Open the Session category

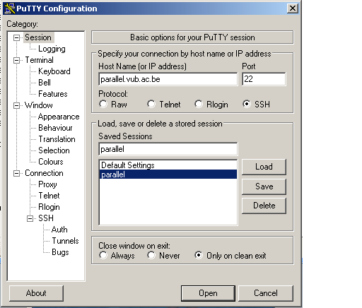[x=38, y=37]
